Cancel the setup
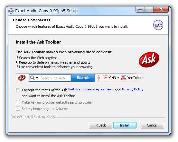This screenshot has height=142, width=178. pyautogui.click(x=152, y=125)
